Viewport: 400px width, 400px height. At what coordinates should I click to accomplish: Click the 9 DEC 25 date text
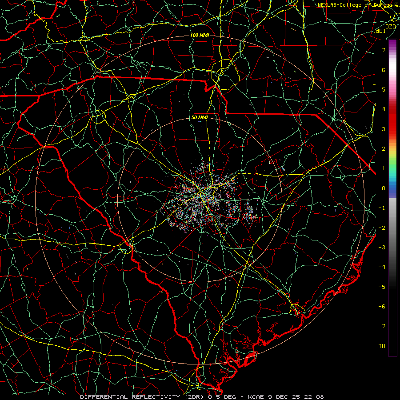285,397
